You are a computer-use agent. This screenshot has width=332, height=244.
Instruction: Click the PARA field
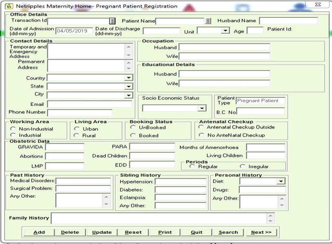[x=152, y=147]
